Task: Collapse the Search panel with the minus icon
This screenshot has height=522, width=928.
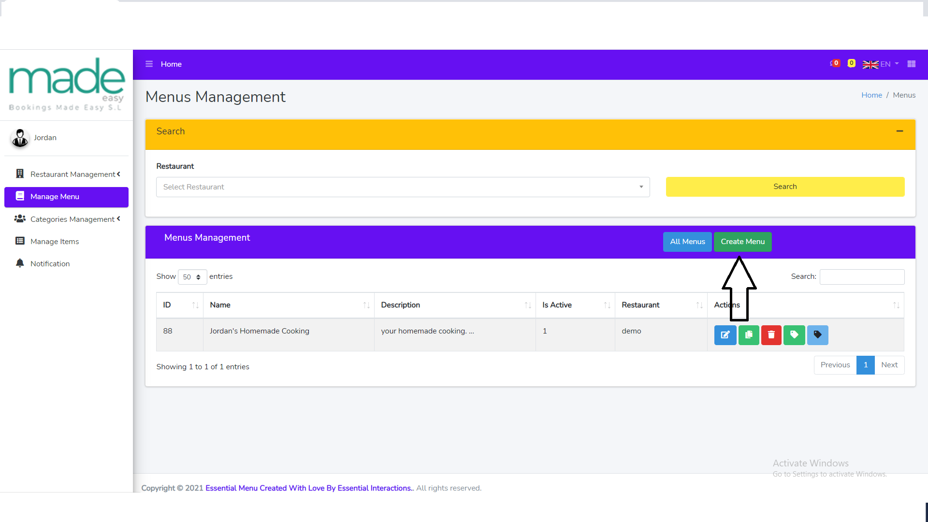Action: pos(899,131)
